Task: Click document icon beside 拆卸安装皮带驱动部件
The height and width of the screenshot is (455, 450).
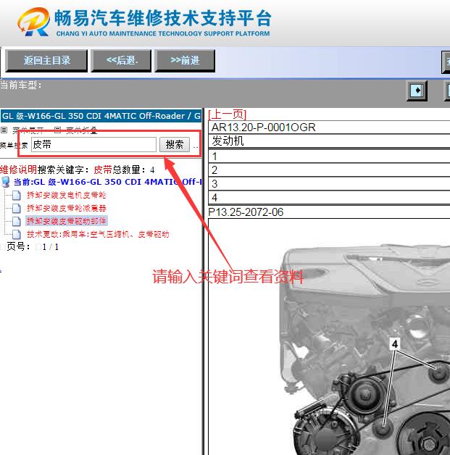Action: [x=17, y=221]
